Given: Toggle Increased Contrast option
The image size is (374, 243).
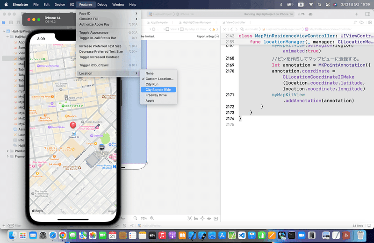Looking at the screenshot, I should point(108,57).
